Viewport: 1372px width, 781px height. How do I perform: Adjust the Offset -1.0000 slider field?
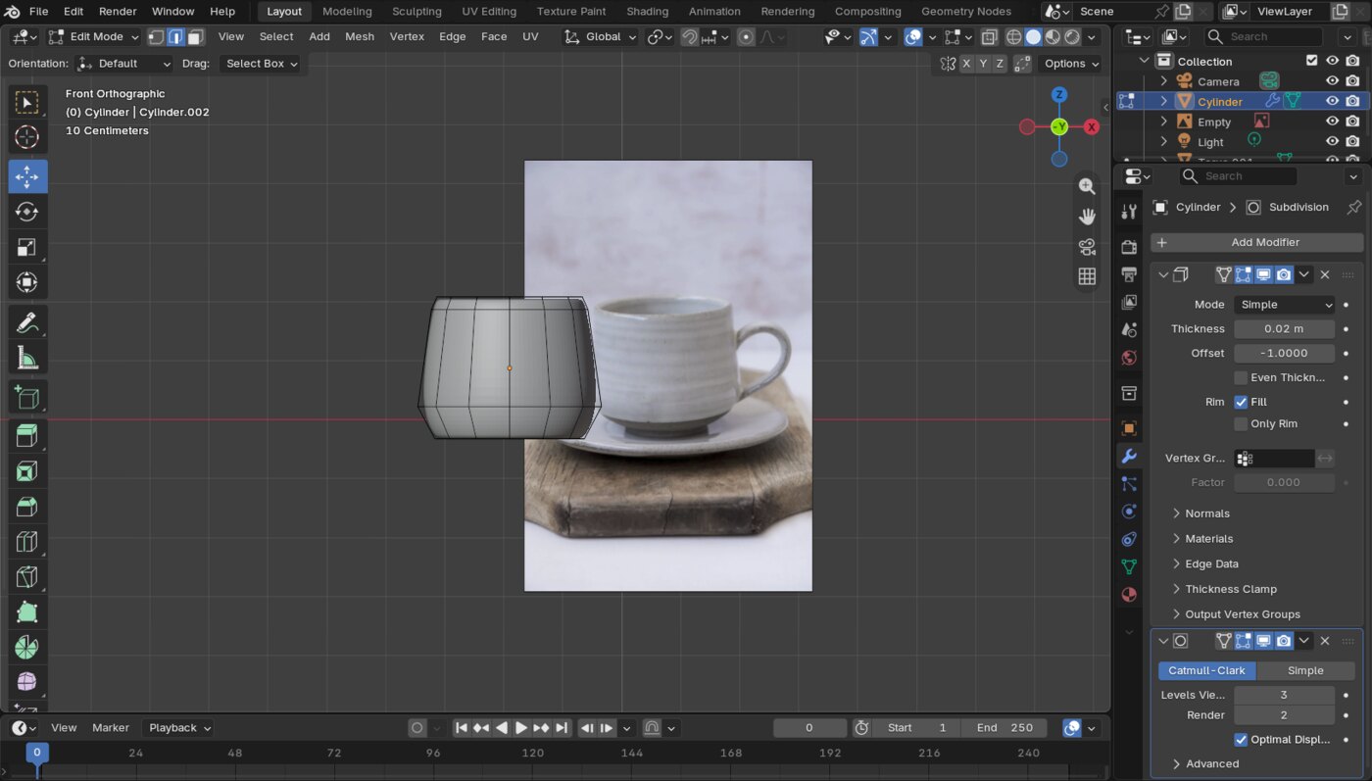click(x=1284, y=354)
